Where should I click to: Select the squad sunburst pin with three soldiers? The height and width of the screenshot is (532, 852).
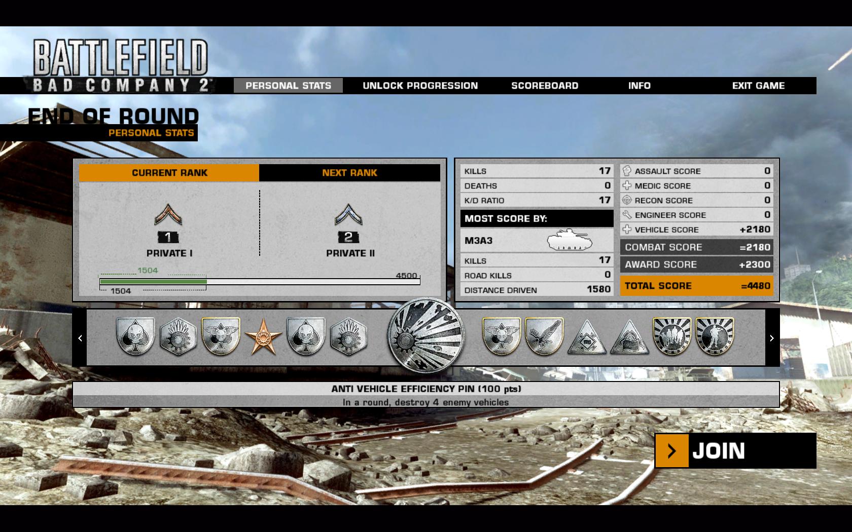click(672, 336)
